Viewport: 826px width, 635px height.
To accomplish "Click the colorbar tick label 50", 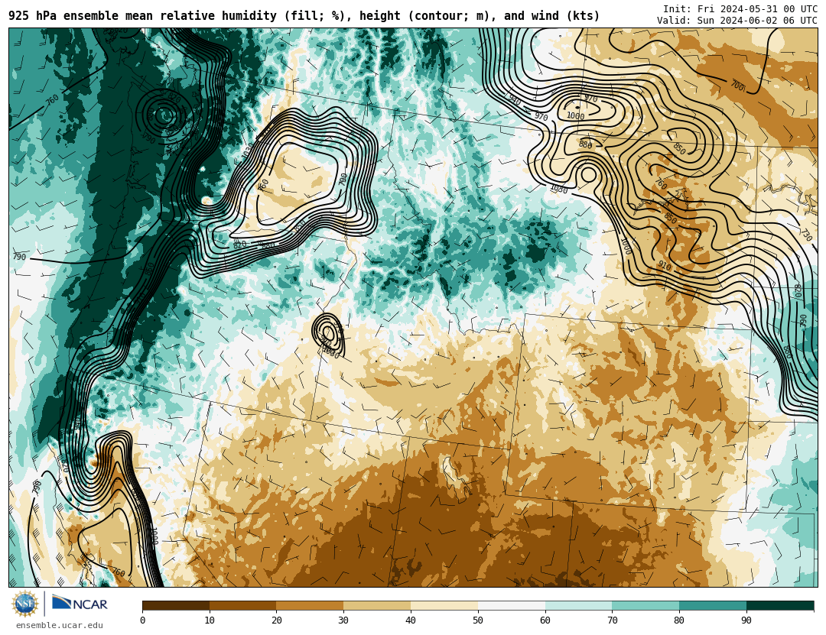I will 478,620.
